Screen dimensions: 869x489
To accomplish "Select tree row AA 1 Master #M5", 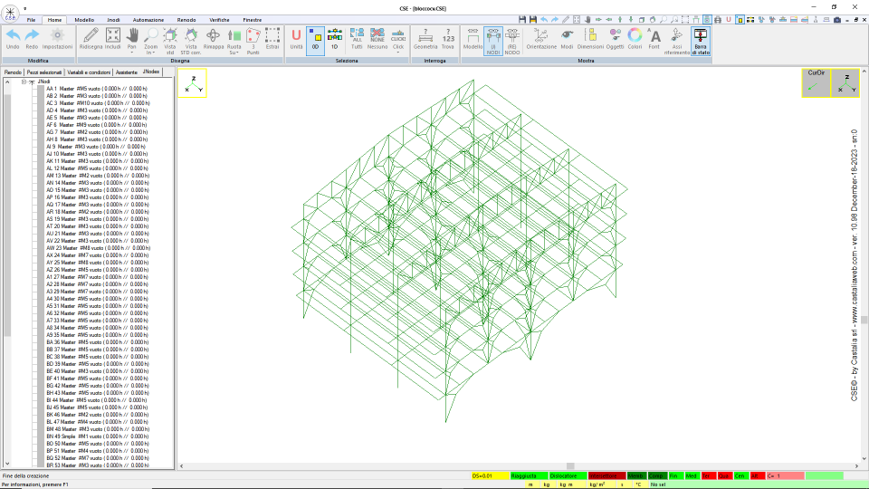I will coord(97,89).
